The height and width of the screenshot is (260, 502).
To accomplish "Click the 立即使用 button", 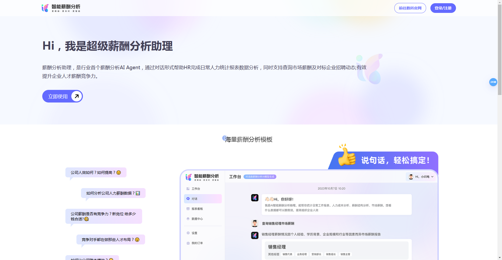I will pos(62,96).
